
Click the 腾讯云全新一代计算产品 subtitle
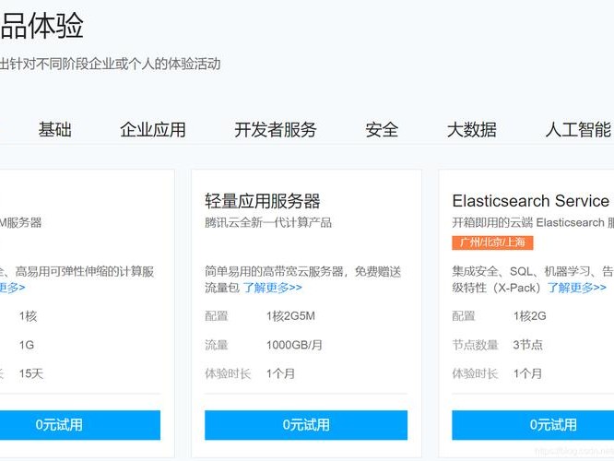(x=268, y=223)
